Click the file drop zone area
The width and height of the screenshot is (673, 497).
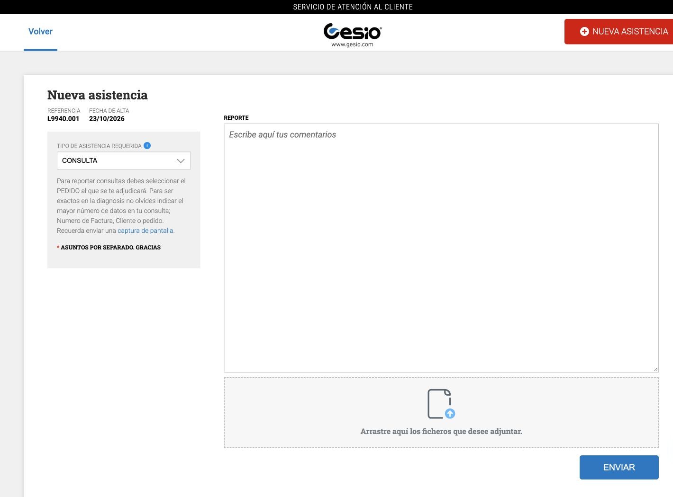pos(441,413)
